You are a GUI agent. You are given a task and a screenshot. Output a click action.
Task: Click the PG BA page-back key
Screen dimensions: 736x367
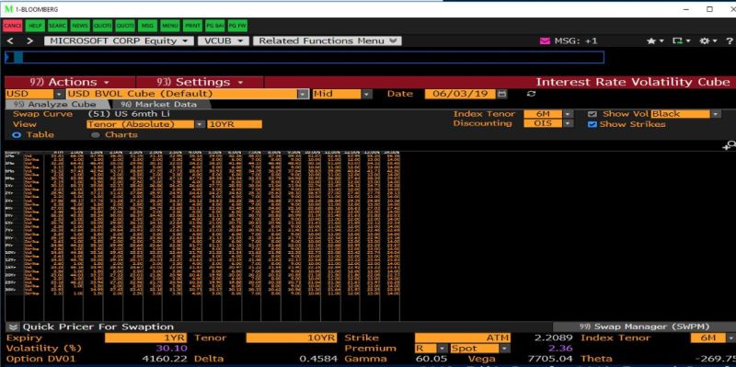pyautogui.click(x=215, y=26)
